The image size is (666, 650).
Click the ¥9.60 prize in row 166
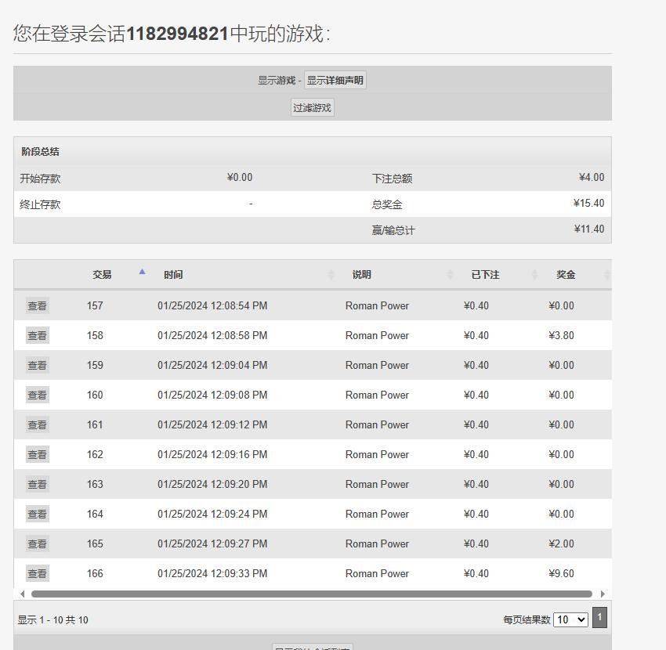point(561,573)
